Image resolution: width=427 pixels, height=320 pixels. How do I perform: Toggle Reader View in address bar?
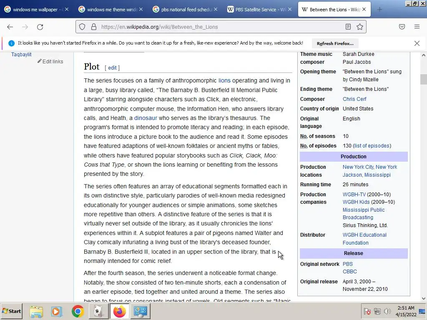[348, 27]
